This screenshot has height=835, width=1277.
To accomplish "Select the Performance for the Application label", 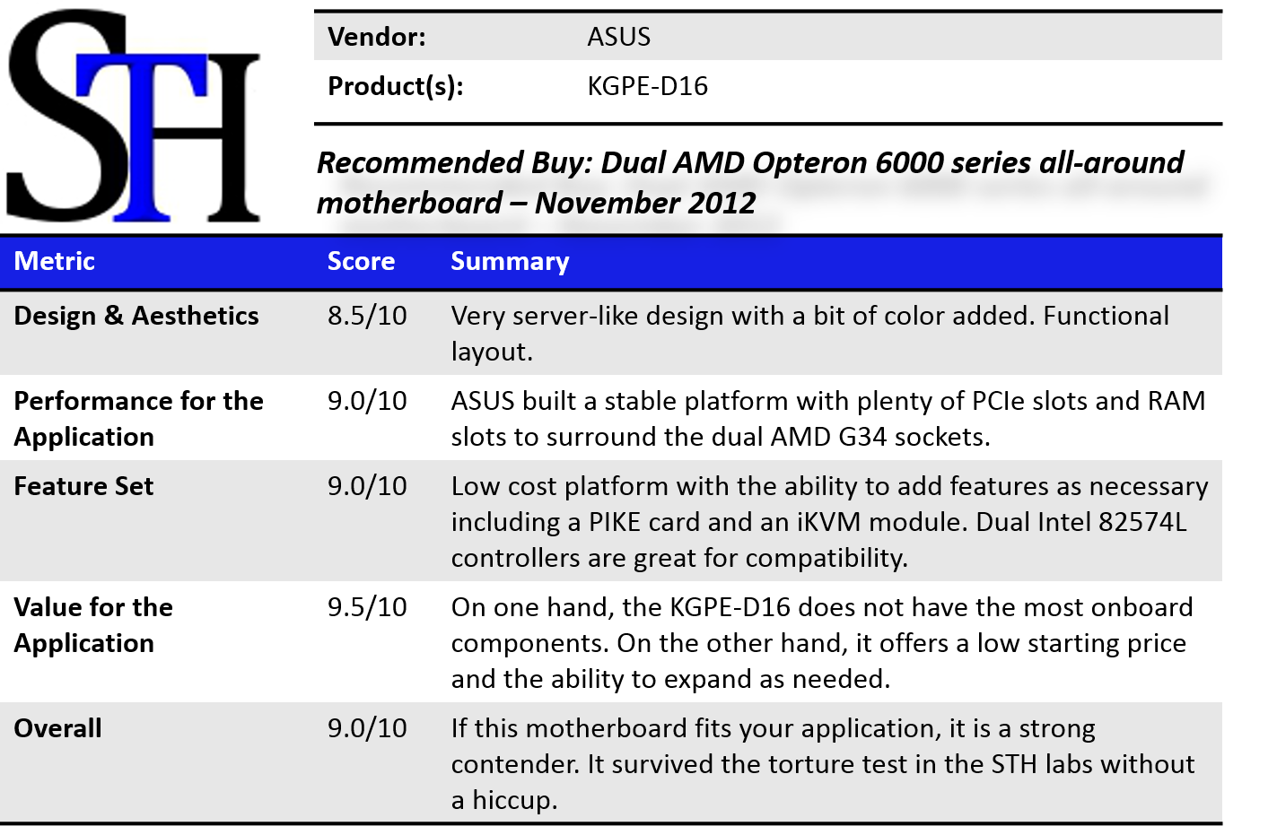I will point(138,419).
